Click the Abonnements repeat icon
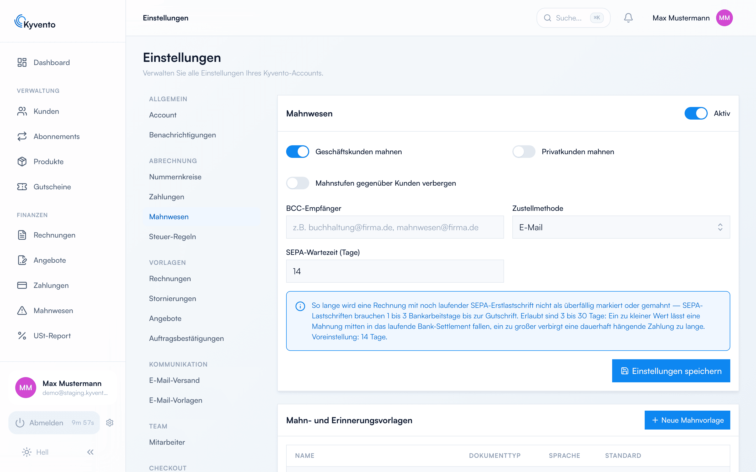Screen dimensions: 756x472 pyautogui.click(x=22, y=136)
